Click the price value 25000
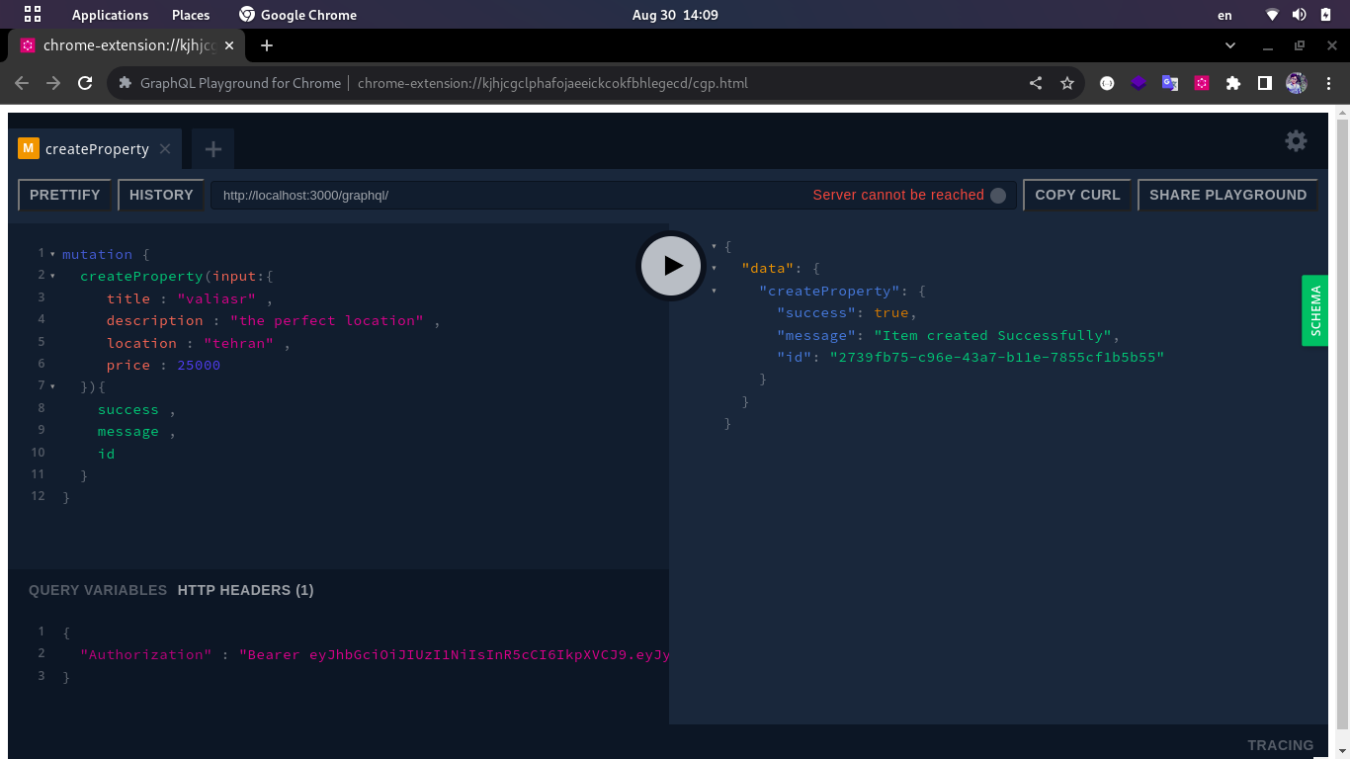 [199, 365]
